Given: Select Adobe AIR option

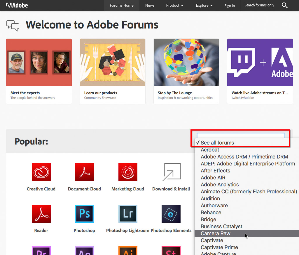Looking at the screenshot, I should 247,178.
